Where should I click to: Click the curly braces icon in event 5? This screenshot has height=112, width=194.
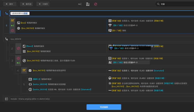pyautogui.click(x=30, y=84)
